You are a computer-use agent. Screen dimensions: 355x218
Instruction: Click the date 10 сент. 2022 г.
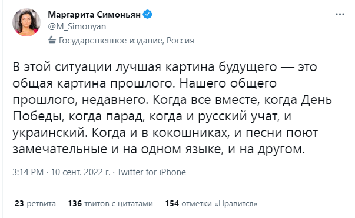(x=81, y=172)
